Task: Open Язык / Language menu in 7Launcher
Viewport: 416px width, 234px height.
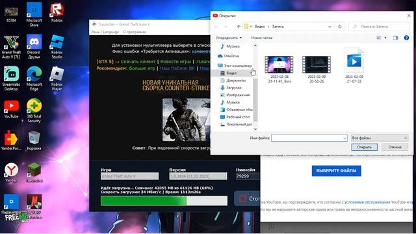Action: coord(105,32)
